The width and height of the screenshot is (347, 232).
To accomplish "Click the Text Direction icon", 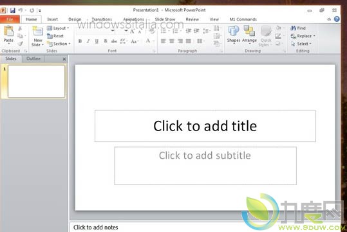I will (217, 28).
